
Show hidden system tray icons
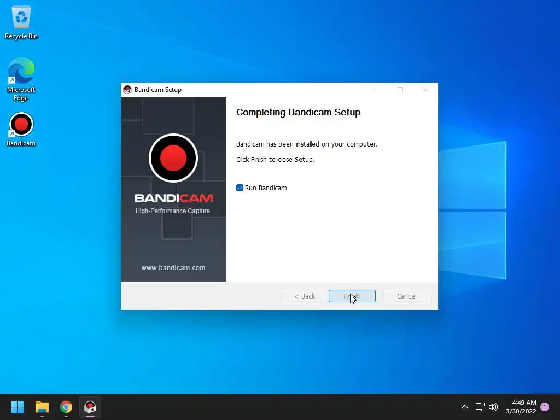(465, 407)
